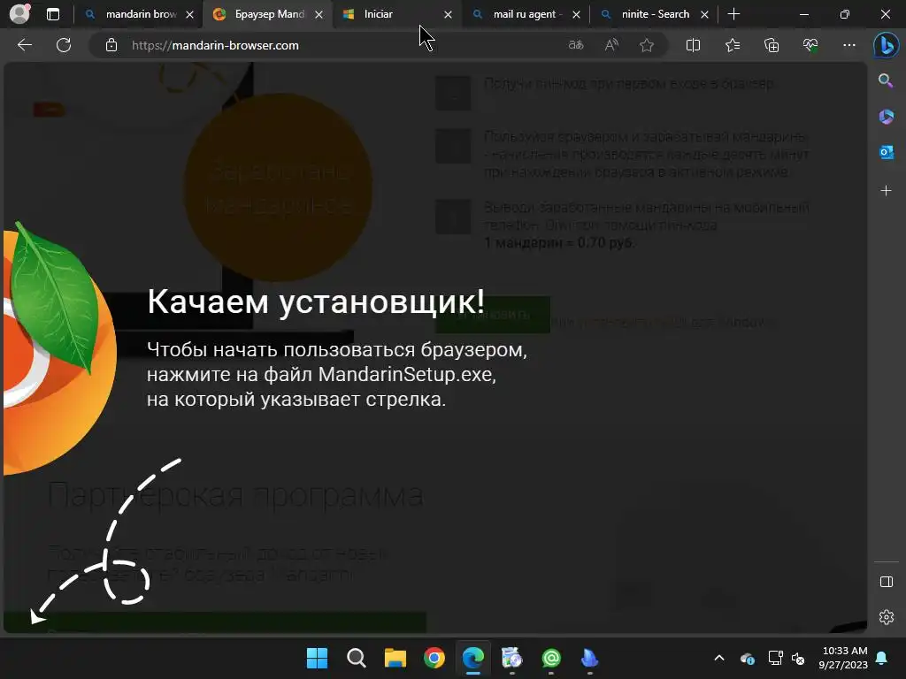Screen dimensions: 906x679
Task: Open the network status tray icon
Action: tap(775, 658)
